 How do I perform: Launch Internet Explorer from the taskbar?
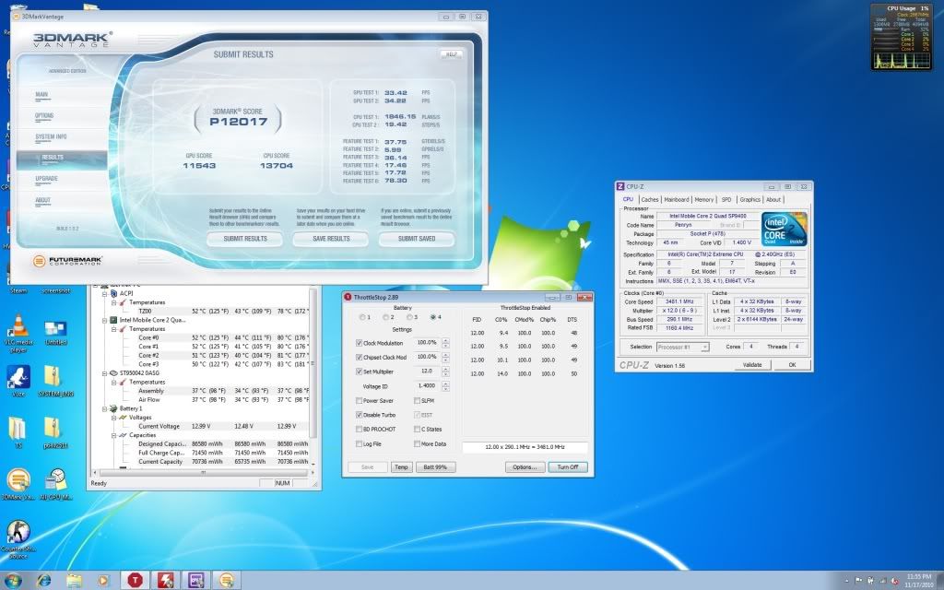tap(44, 581)
